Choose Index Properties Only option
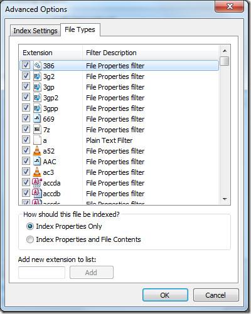 pyautogui.click(x=64, y=226)
